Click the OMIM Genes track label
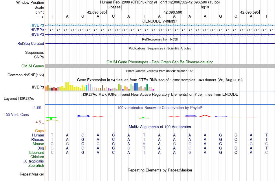The image size is (275, 181). click(x=33, y=66)
